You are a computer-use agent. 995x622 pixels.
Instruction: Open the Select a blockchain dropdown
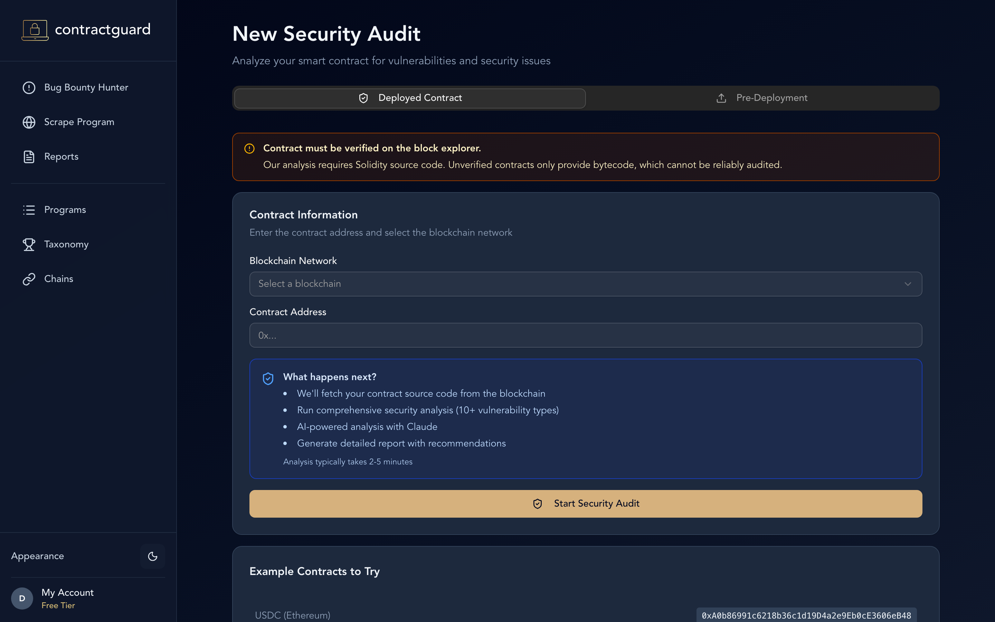tap(586, 284)
